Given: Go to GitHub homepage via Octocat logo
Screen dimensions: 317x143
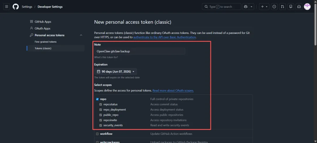Looking at the screenshot, I should point(16,7).
